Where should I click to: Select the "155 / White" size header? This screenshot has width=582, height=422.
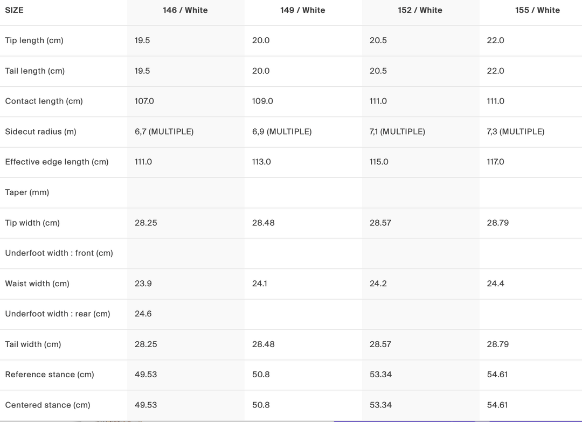(537, 10)
